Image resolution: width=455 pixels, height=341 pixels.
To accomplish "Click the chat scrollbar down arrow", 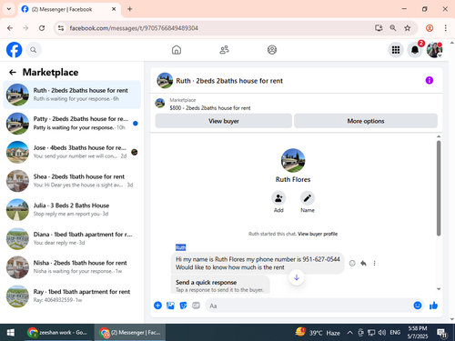I will coord(439,289).
